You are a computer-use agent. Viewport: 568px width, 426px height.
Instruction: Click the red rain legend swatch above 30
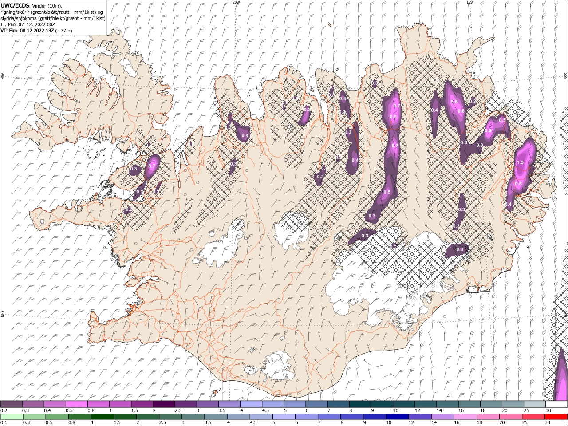coord(556,417)
